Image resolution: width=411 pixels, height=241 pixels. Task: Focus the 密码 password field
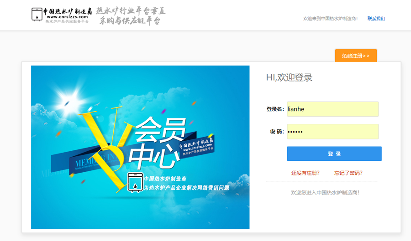[332, 132]
